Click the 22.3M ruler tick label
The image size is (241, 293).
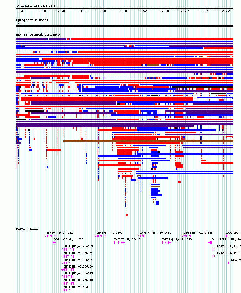pyautogui.click(x=165, y=11)
